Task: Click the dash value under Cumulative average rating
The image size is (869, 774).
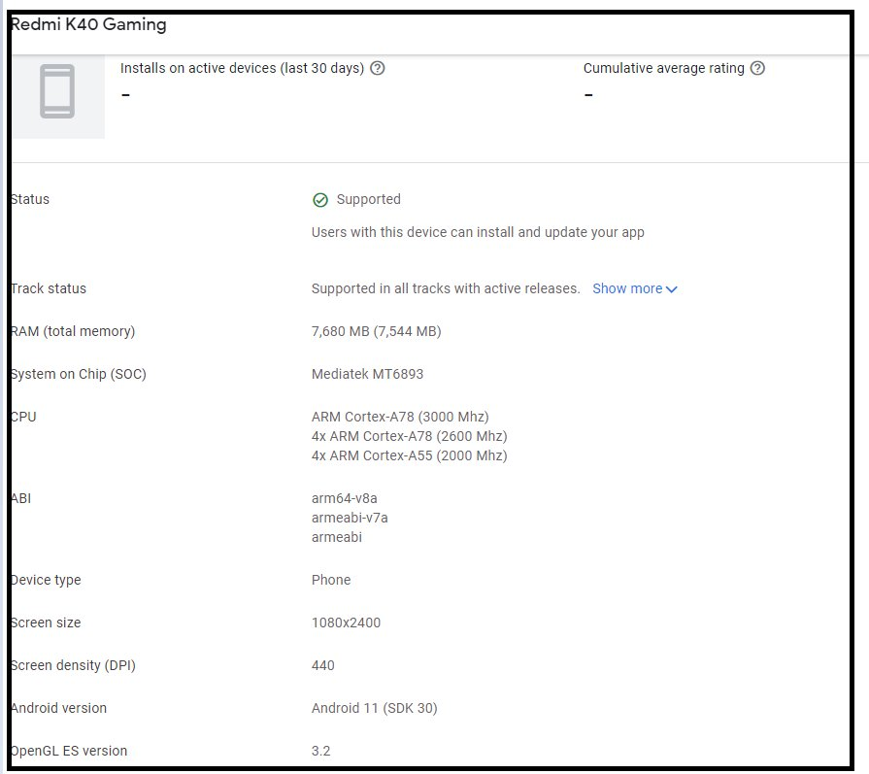Action: point(588,95)
